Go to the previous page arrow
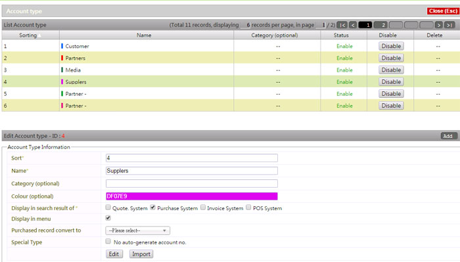 coord(353,25)
